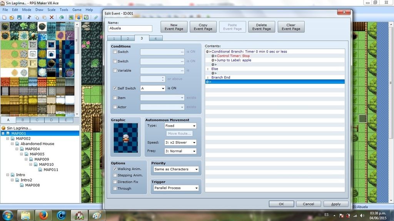Screen dimensions: 394x221
Task: Open the Priority dropdown
Action: (x=176, y=169)
